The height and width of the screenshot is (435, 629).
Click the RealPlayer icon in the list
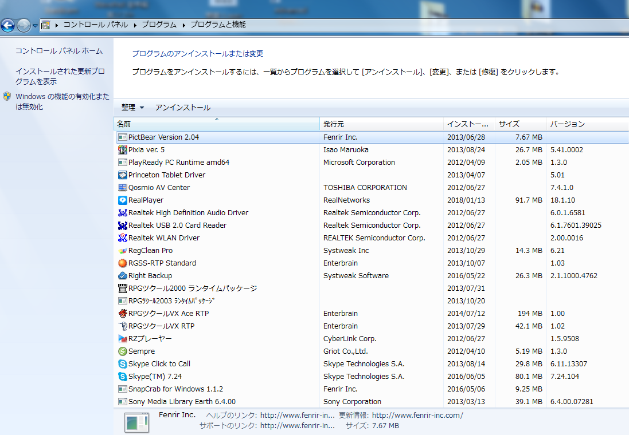click(x=122, y=200)
